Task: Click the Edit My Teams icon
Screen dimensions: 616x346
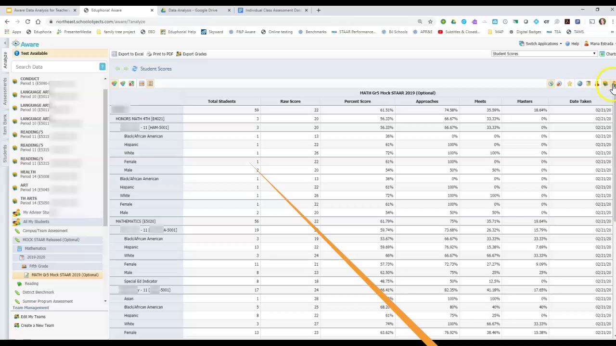Action: (x=17, y=317)
